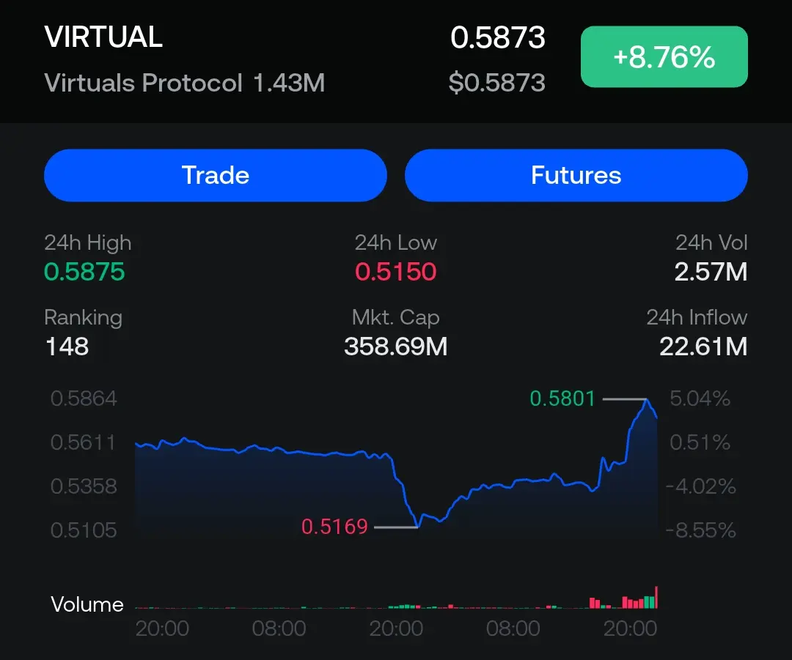792x660 pixels.
Task: Click the 24h Vol value 2.57M
Action: pyautogui.click(x=711, y=272)
